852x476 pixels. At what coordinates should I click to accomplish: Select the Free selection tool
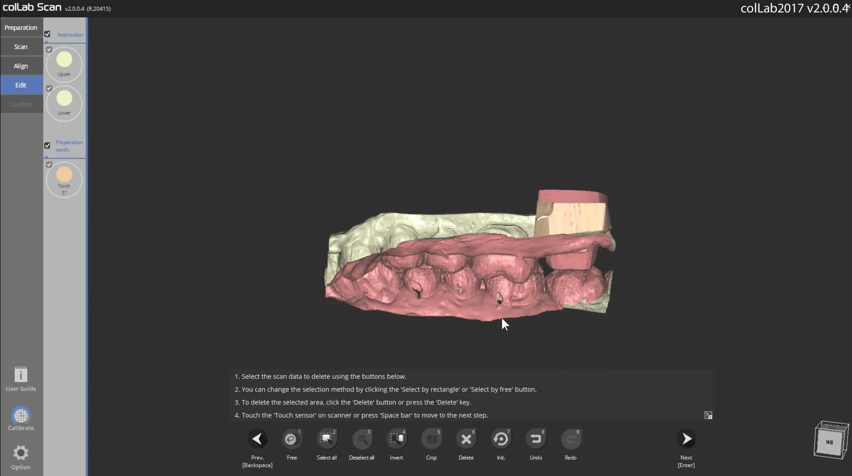[x=292, y=439]
